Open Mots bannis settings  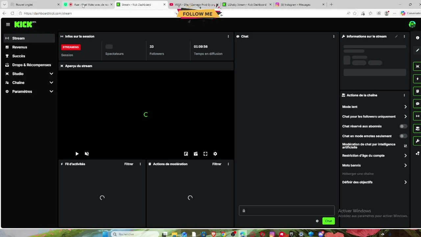point(375,166)
